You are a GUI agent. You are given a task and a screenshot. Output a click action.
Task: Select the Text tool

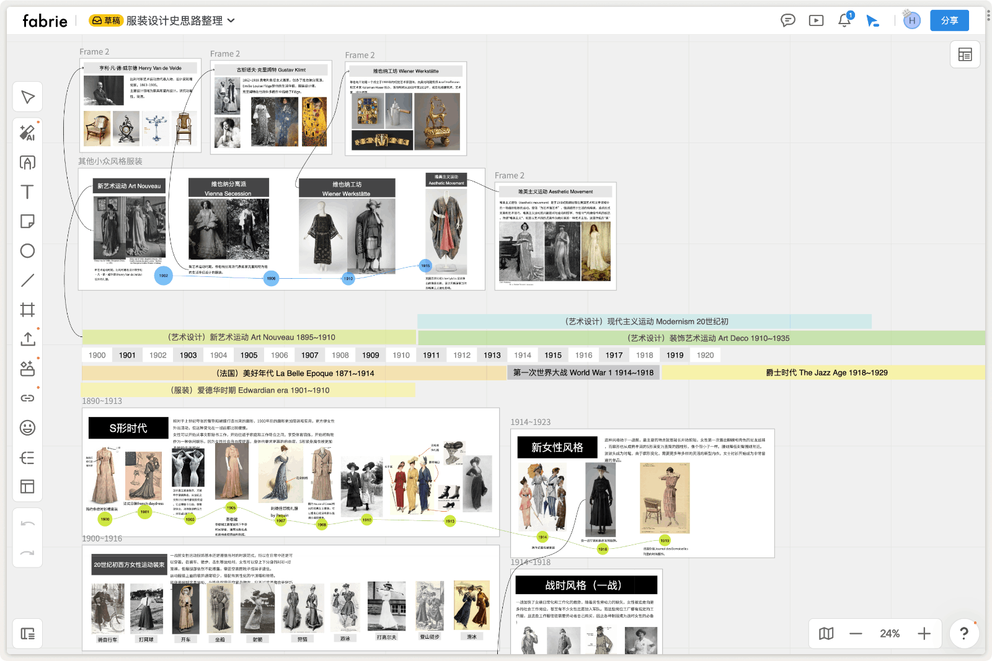[27, 192]
